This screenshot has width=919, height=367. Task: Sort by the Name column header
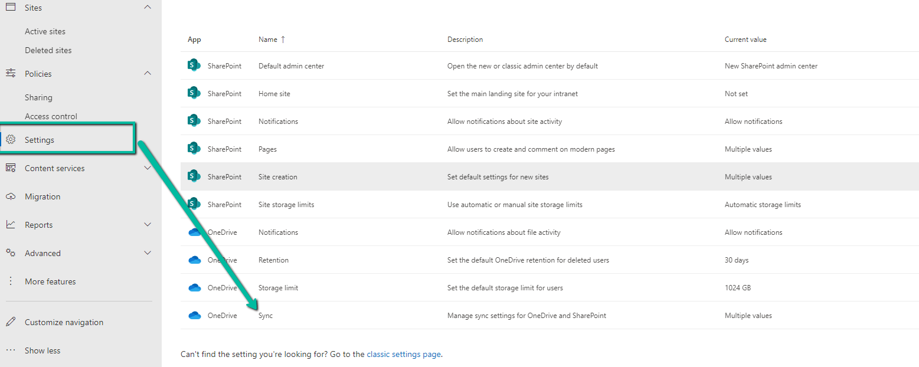click(268, 40)
